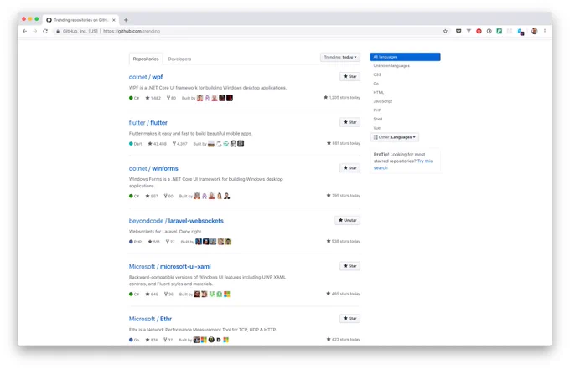570x369 pixels.
Task: View stargazers count of microsoft-ui-xaml
Action: click(152, 294)
